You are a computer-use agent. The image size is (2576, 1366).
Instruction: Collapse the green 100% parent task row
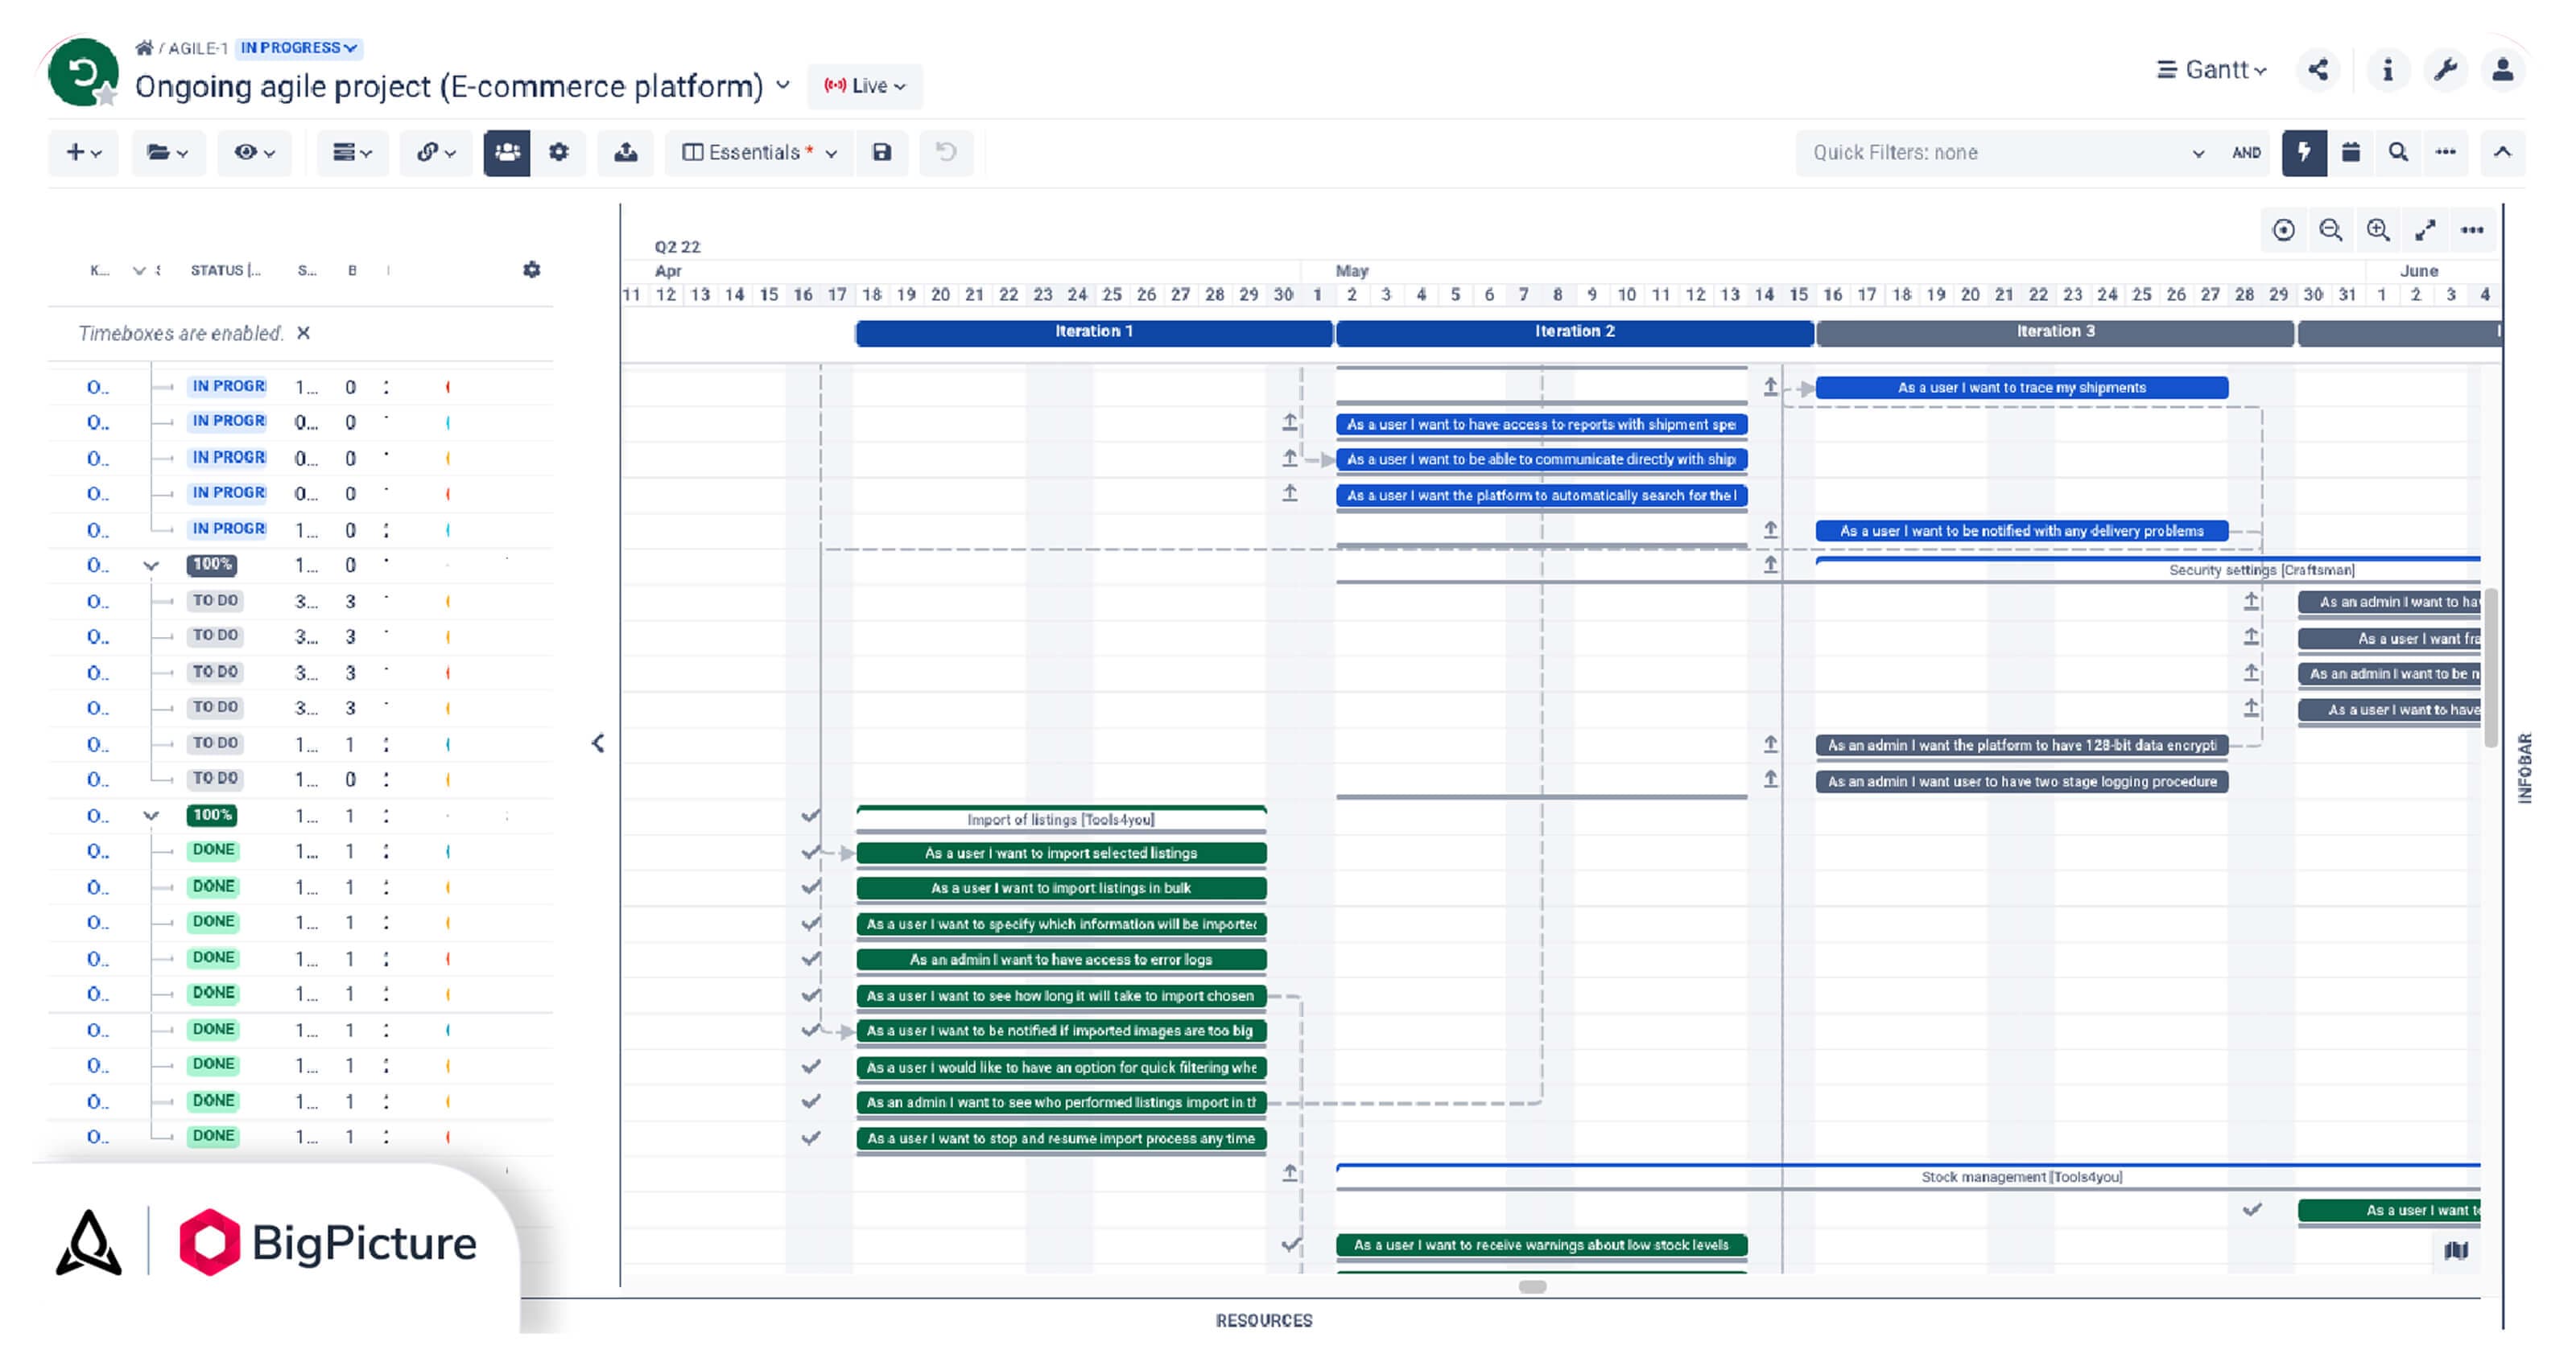click(x=151, y=816)
